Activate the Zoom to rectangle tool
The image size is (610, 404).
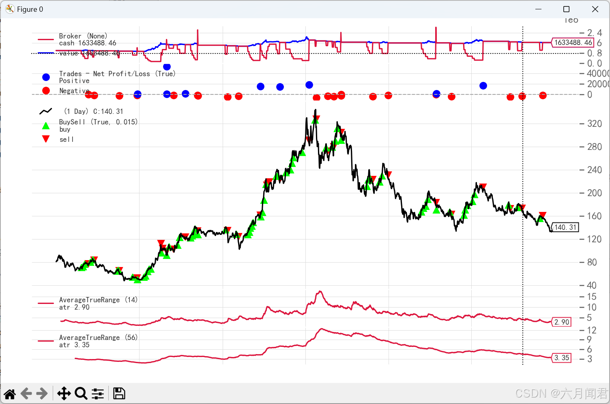point(81,393)
